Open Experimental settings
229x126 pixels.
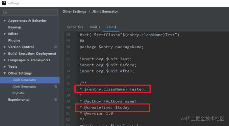coord(19,100)
